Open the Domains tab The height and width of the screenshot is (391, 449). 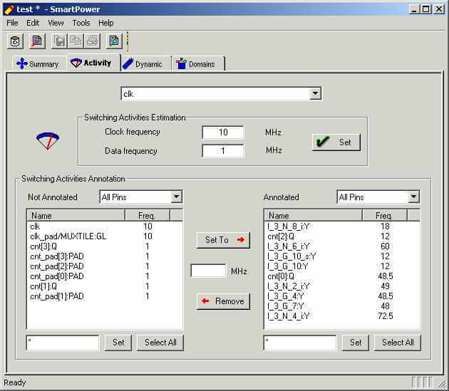tap(198, 64)
